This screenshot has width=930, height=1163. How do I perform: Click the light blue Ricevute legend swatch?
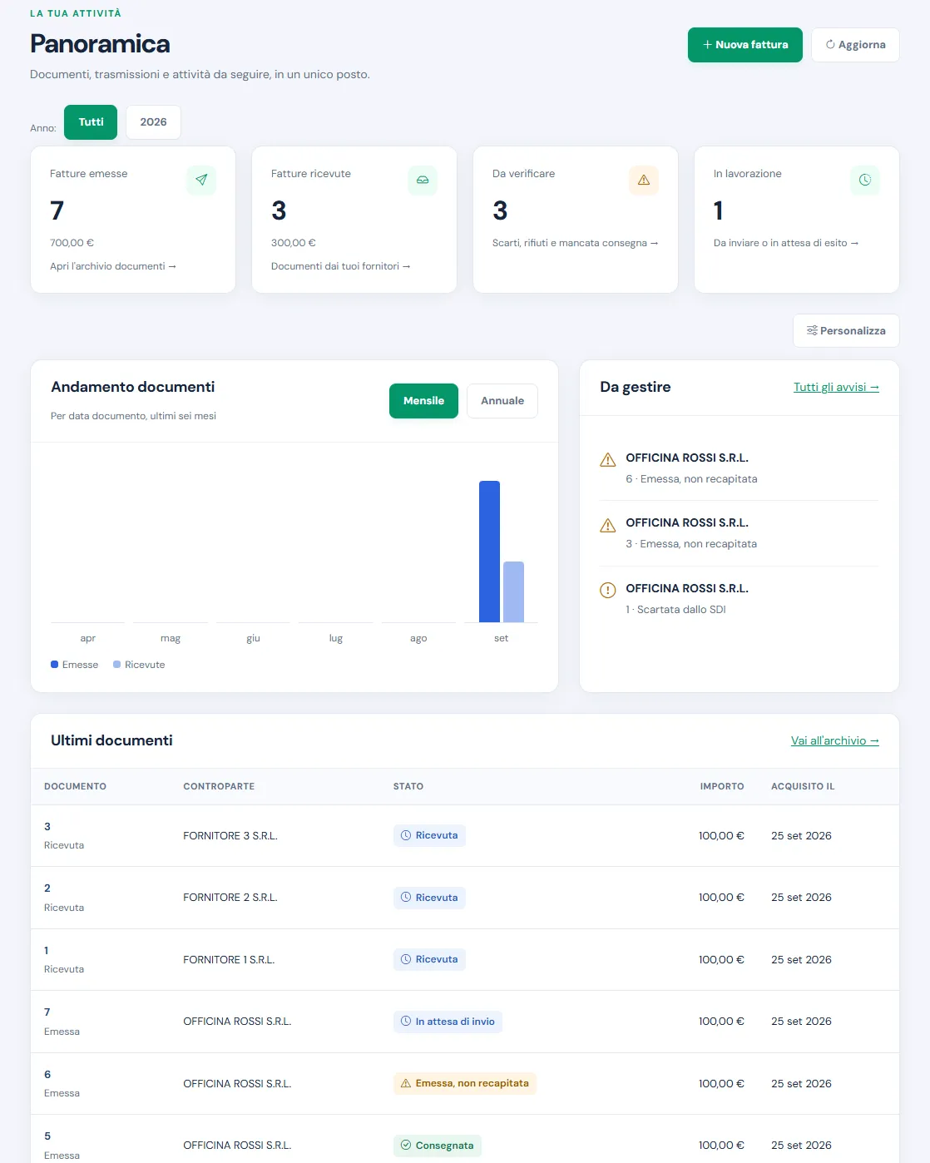(117, 665)
